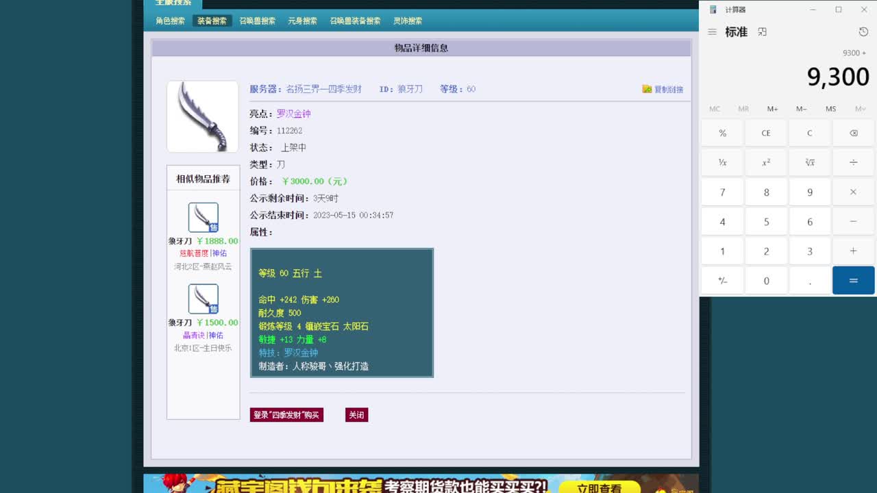Select the square root key in Calculator
This screenshot has width=877, height=493.
(809, 162)
